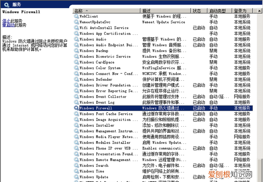Viewport: 263px width, 182px height.
Task: Click the gear icon beside Windows Defender
Action: click(76, 79)
